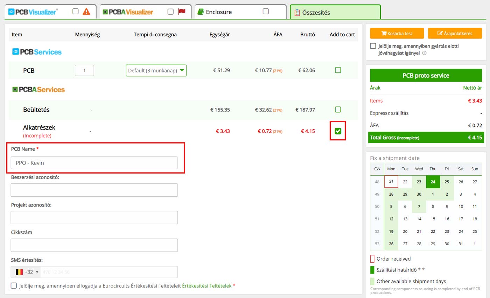Select Thursday 24 in the shipment calendar
Screen dimensions: 490x298
[x=433, y=182]
